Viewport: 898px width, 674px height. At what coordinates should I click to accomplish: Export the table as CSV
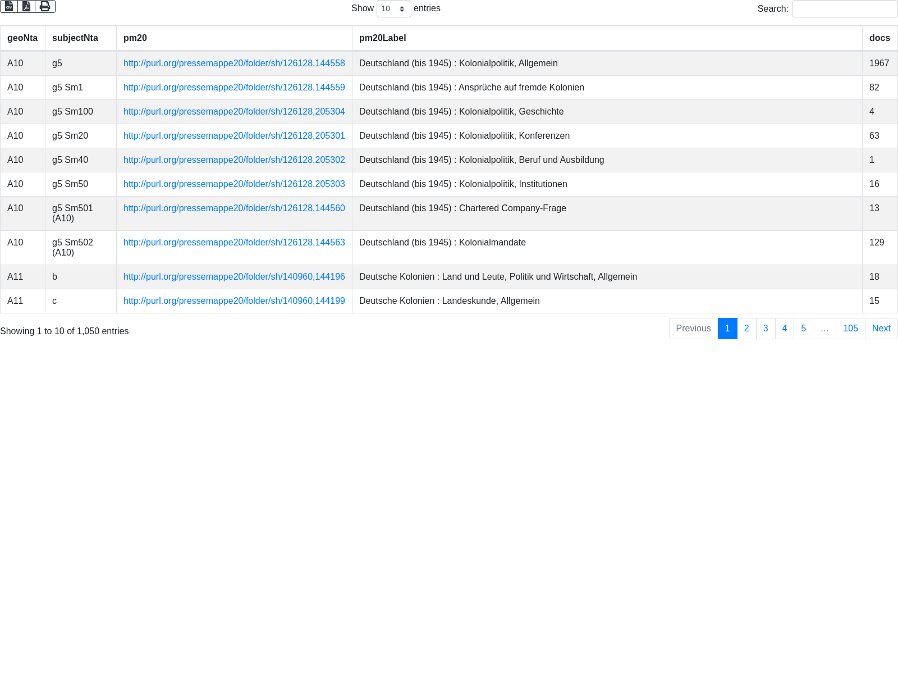tap(9, 6)
